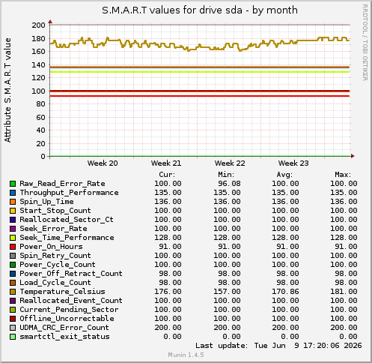Click the Reallocated_Event_Count dark purple swatch
This screenshot has height=363, width=372.
[x=13, y=301]
